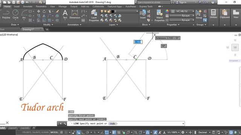Click the command line customize wrench icon
The height and width of the screenshot is (135, 241).
tap(65, 123)
